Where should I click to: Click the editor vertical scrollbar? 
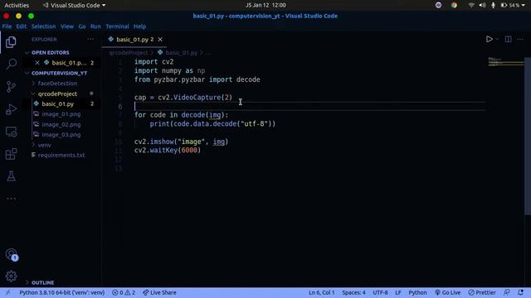pyautogui.click(x=528, y=135)
